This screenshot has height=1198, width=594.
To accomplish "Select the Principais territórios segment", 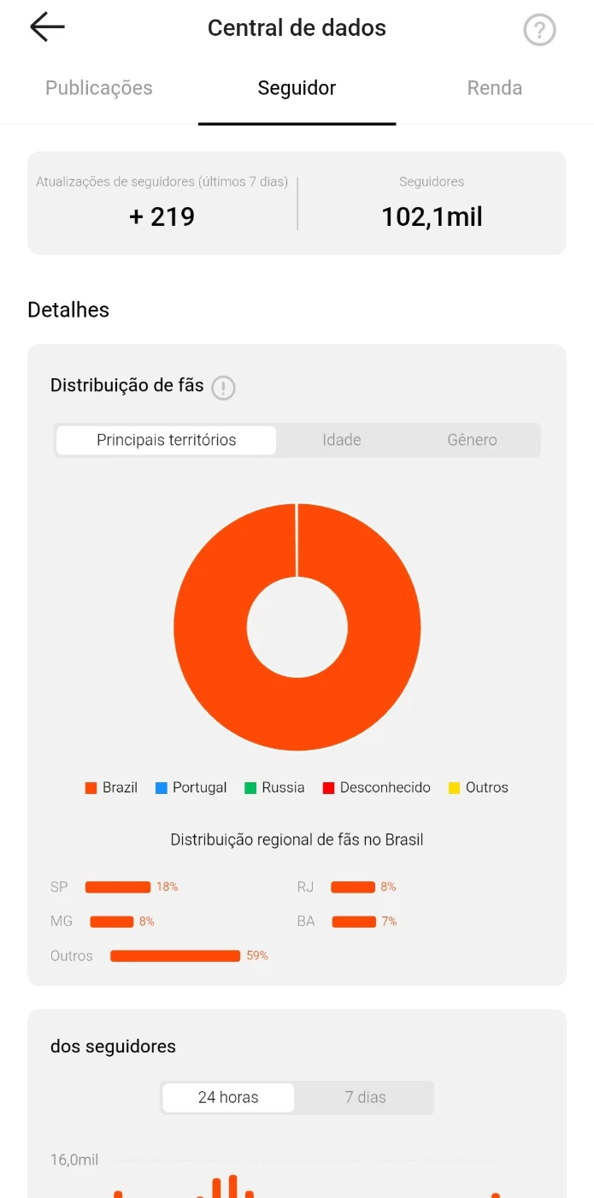I will pos(167,441).
